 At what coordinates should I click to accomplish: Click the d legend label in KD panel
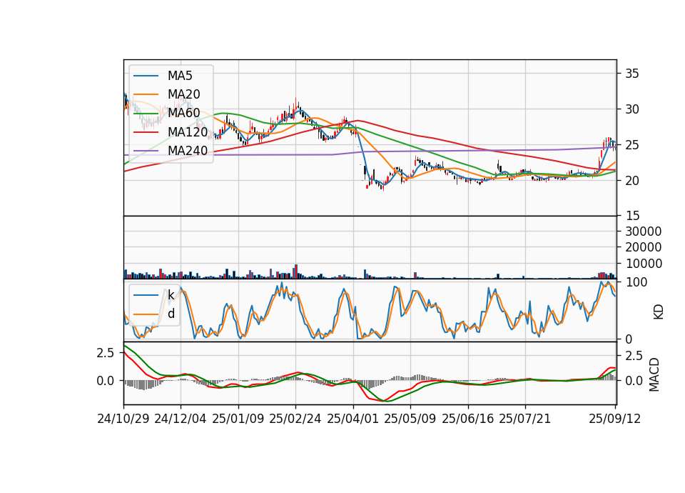tap(171, 313)
